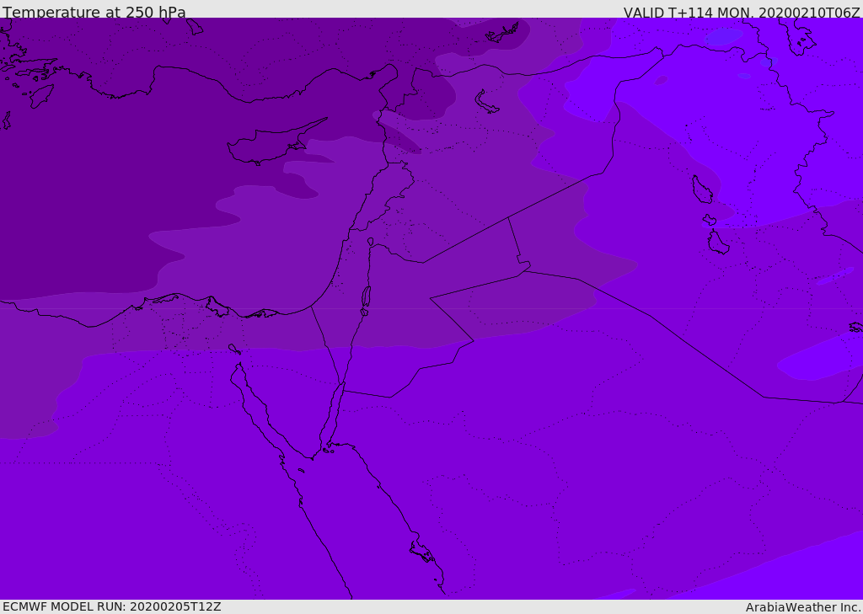Viewport: 863px width, 614px height.
Task: Click the 'Temperature at 250 hPa' title text
Action: coord(94,12)
